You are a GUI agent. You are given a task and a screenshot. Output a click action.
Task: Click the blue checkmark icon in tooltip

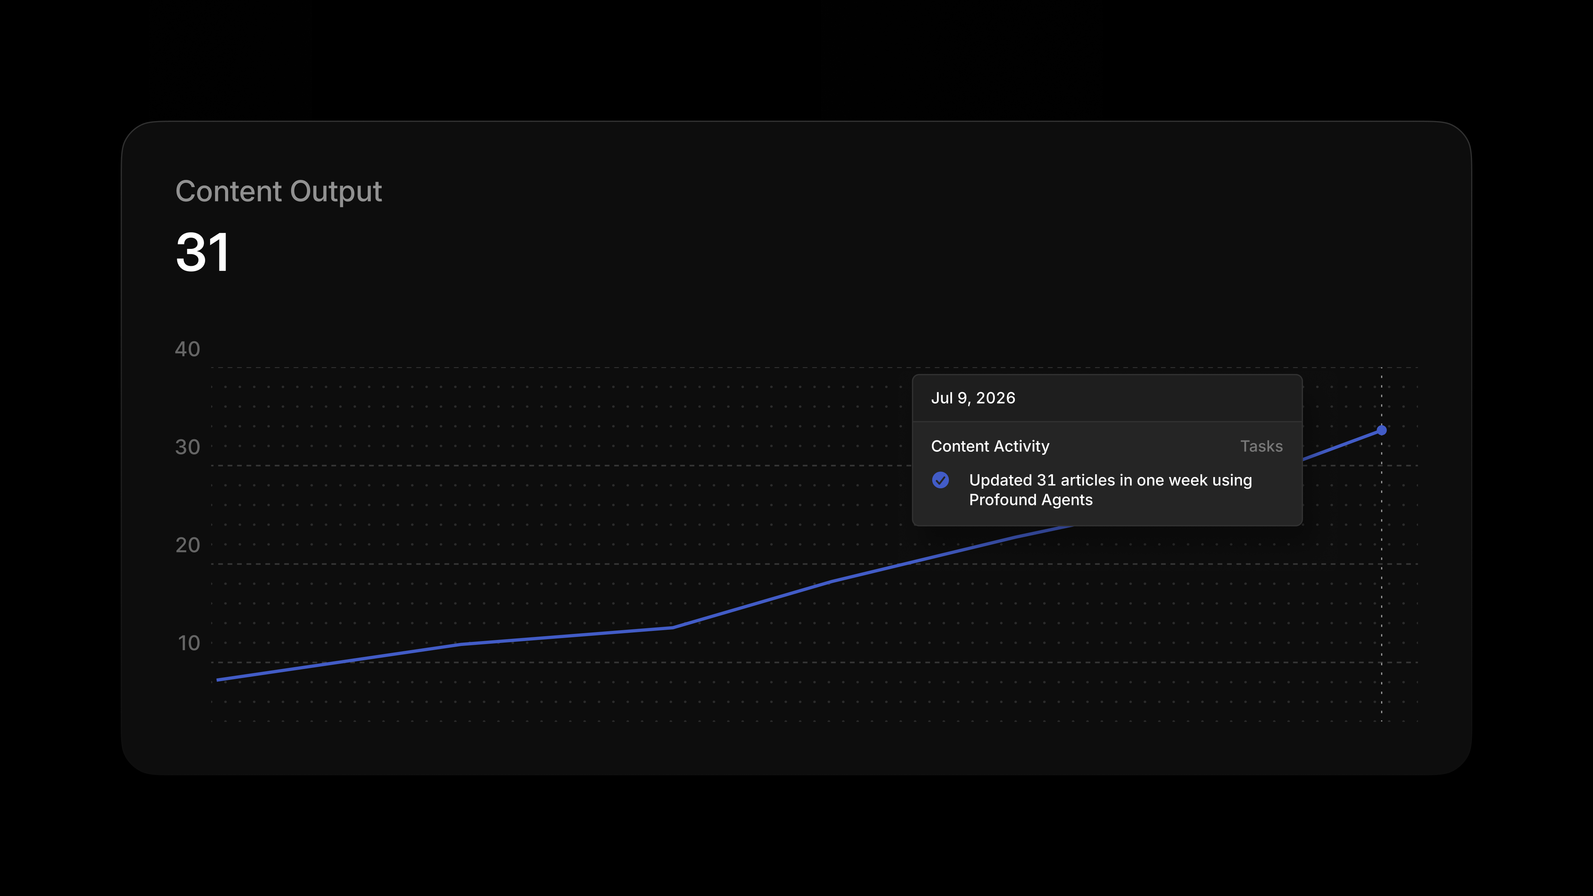coord(940,480)
